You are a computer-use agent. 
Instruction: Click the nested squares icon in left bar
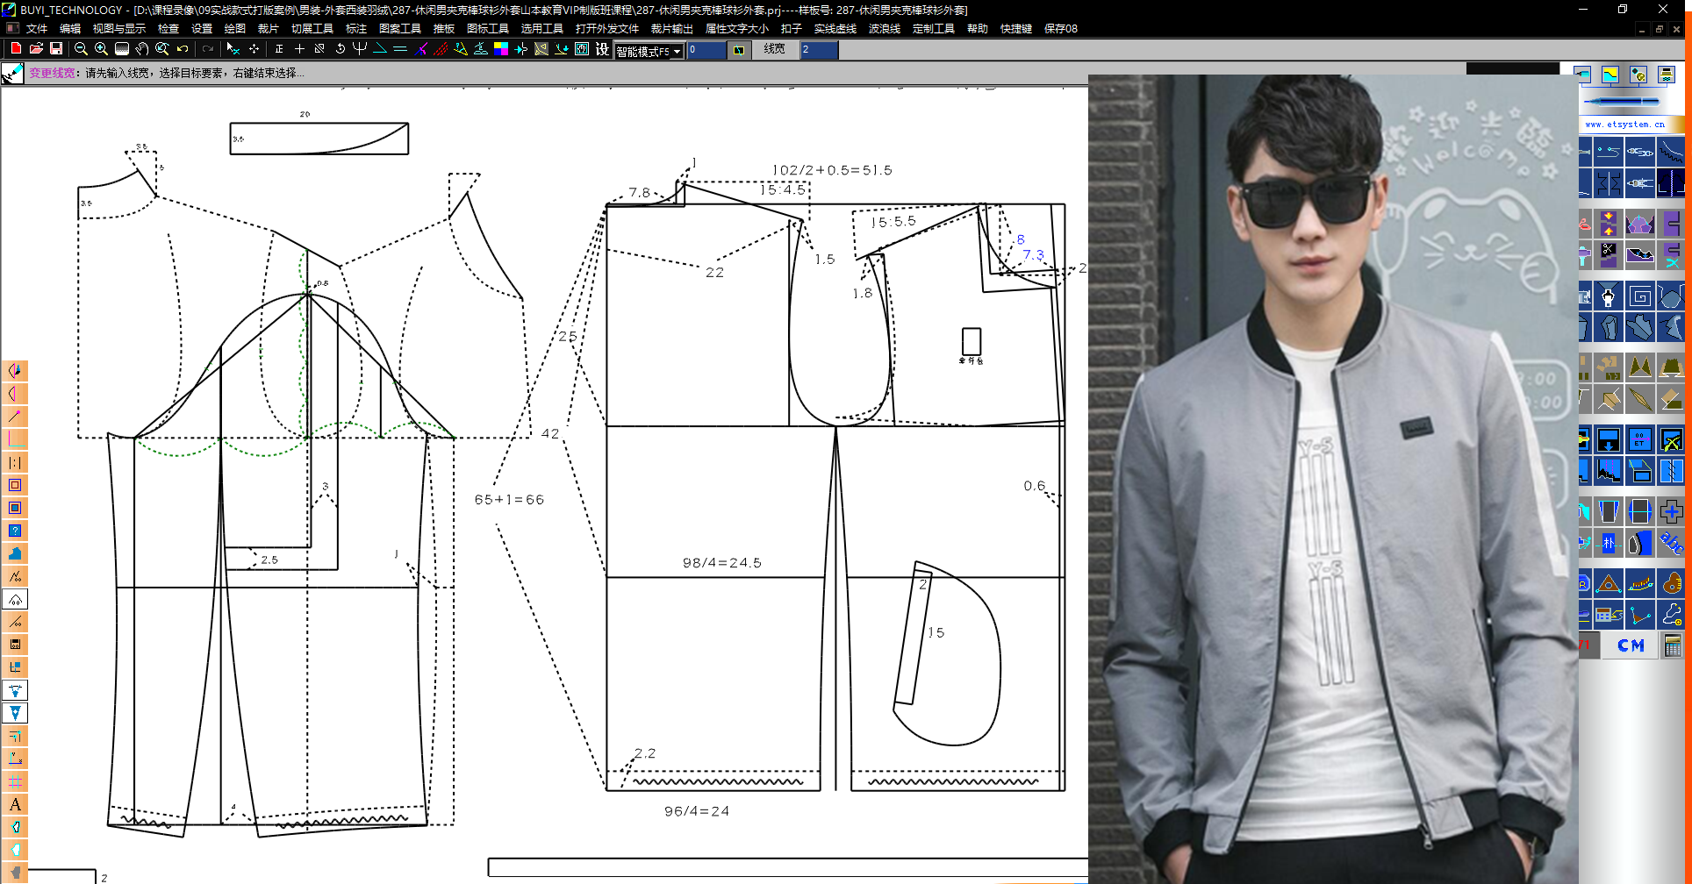tap(15, 485)
